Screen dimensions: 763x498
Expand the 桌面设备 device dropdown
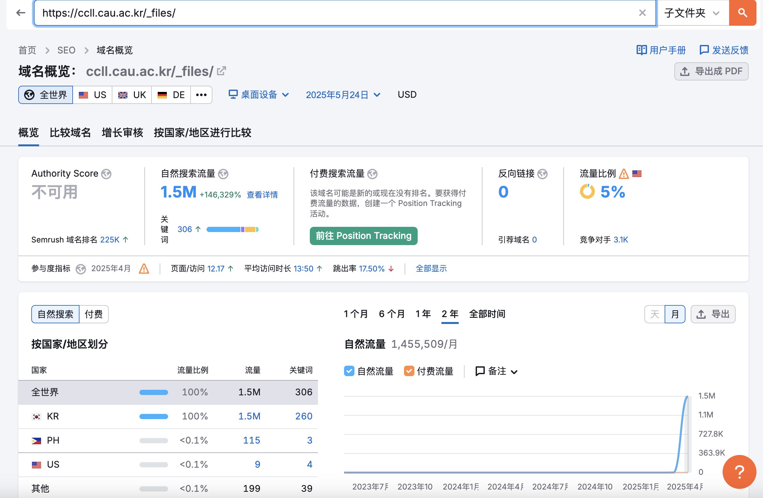[x=259, y=95]
